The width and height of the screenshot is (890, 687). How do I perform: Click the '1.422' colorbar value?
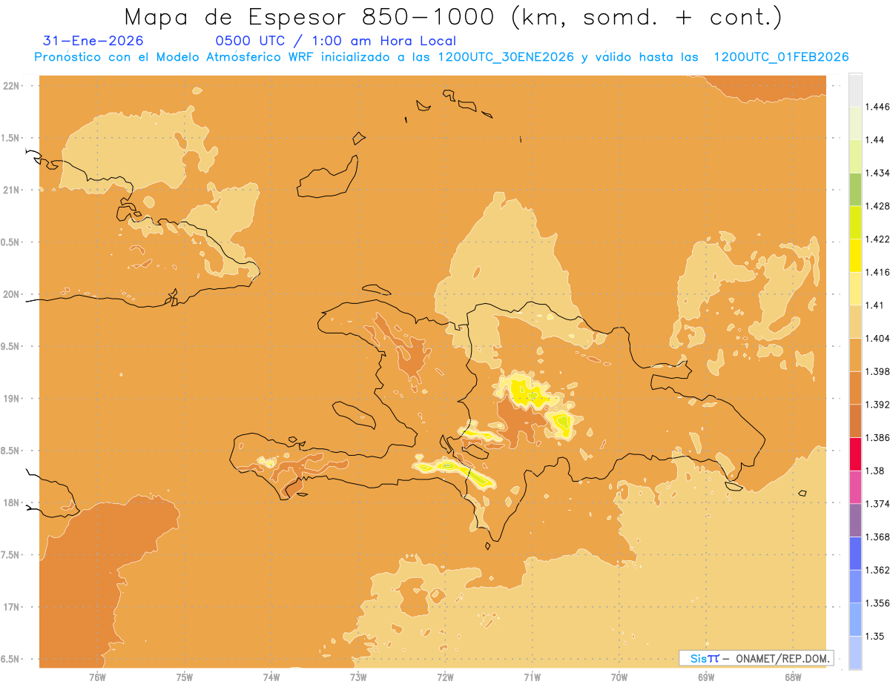pos(879,239)
